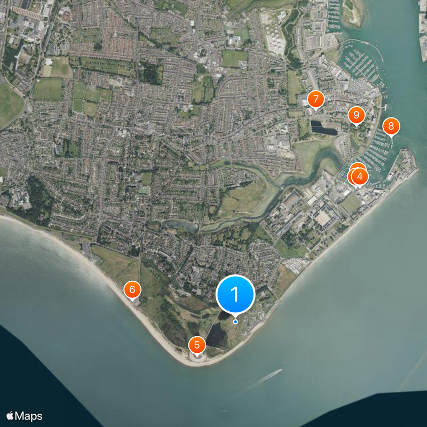Image resolution: width=427 pixels, height=427 pixels.
Task: Tap the small blue location dot
Action: (x=235, y=322)
